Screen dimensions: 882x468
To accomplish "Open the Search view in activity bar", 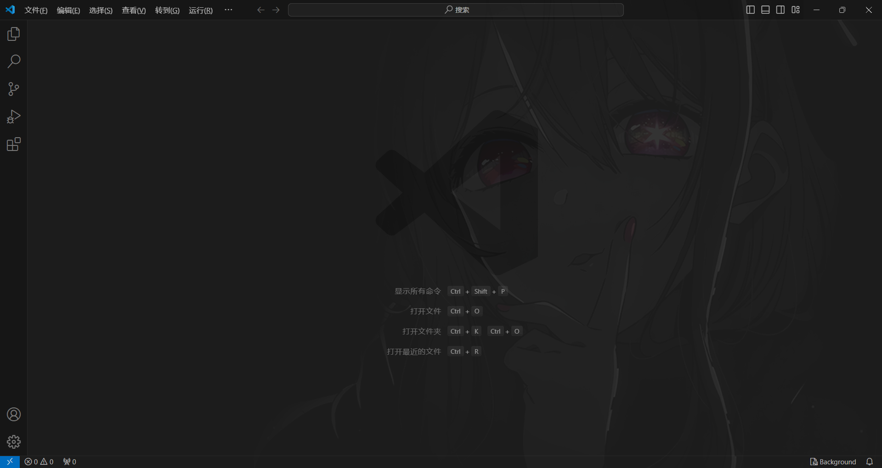I will [x=14, y=61].
